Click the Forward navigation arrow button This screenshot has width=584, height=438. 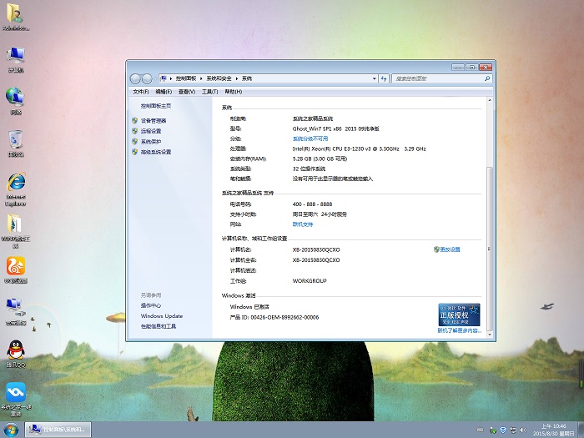tap(147, 78)
